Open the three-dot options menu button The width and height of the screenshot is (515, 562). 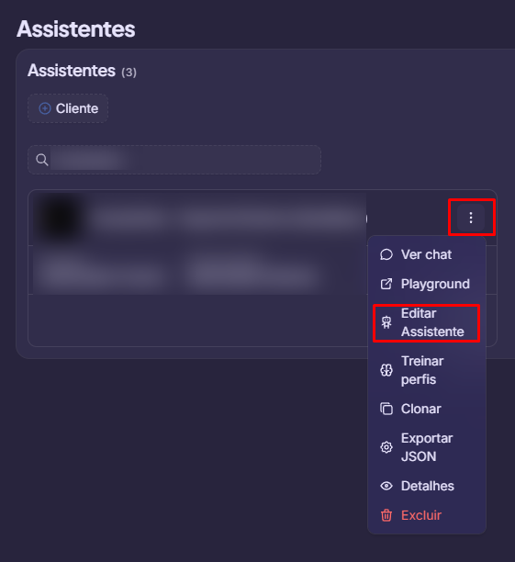[471, 218]
